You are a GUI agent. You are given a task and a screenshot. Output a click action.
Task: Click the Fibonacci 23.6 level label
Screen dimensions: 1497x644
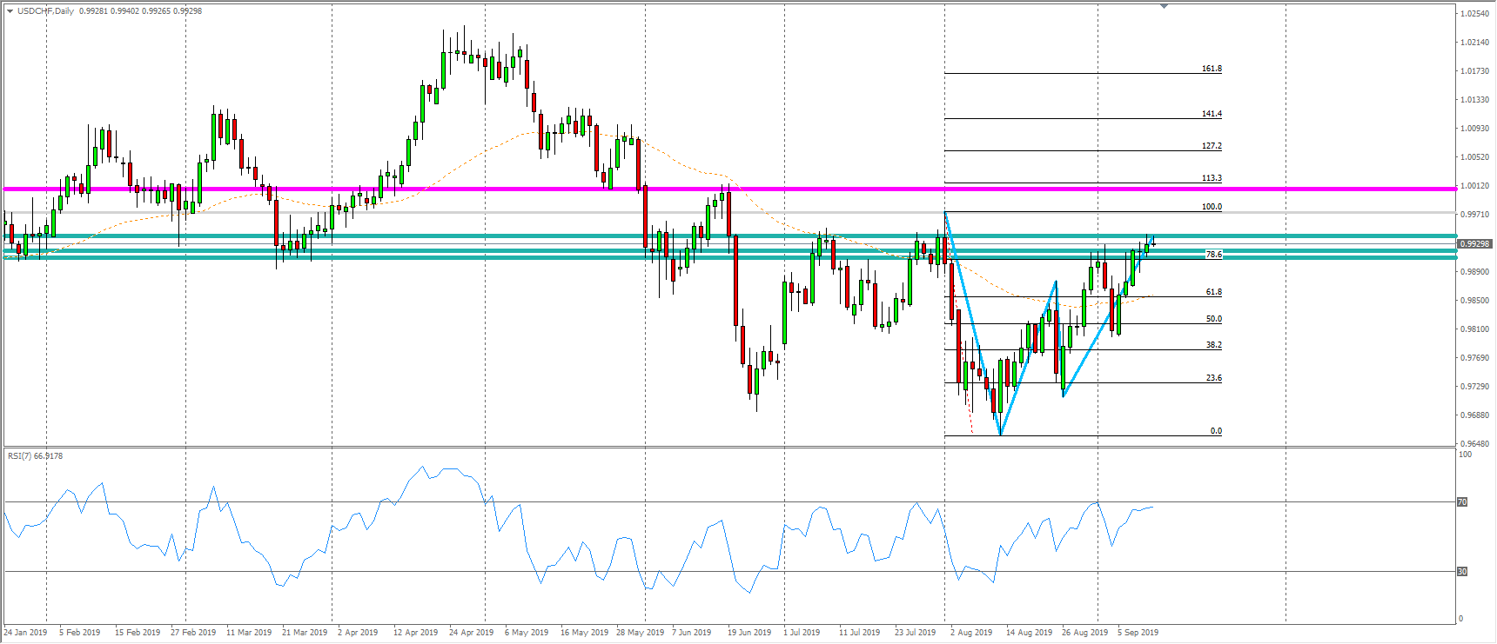point(1213,378)
